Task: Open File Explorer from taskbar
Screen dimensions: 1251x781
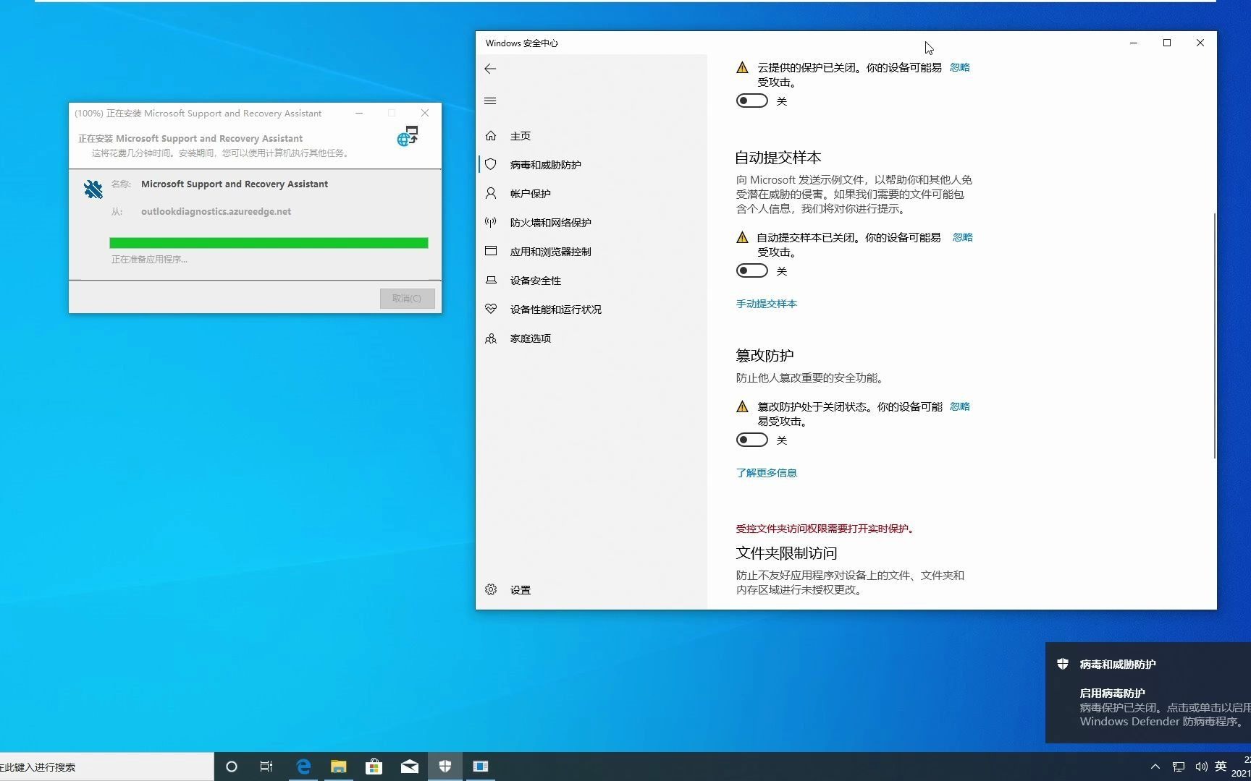Action: [x=339, y=767]
